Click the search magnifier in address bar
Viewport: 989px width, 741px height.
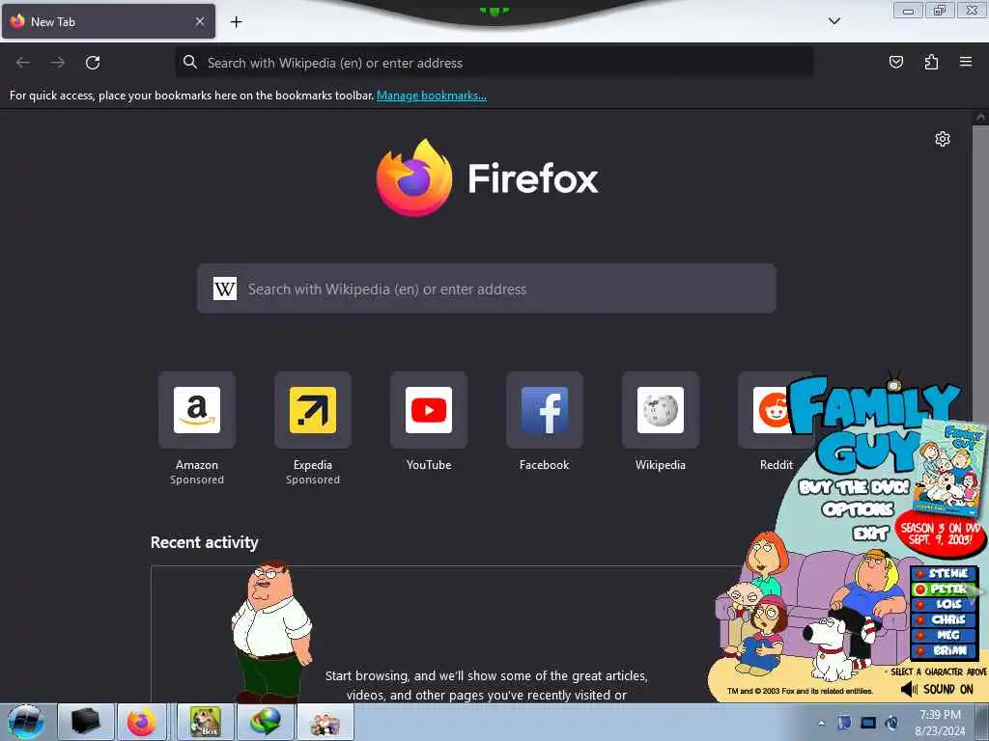click(x=190, y=62)
